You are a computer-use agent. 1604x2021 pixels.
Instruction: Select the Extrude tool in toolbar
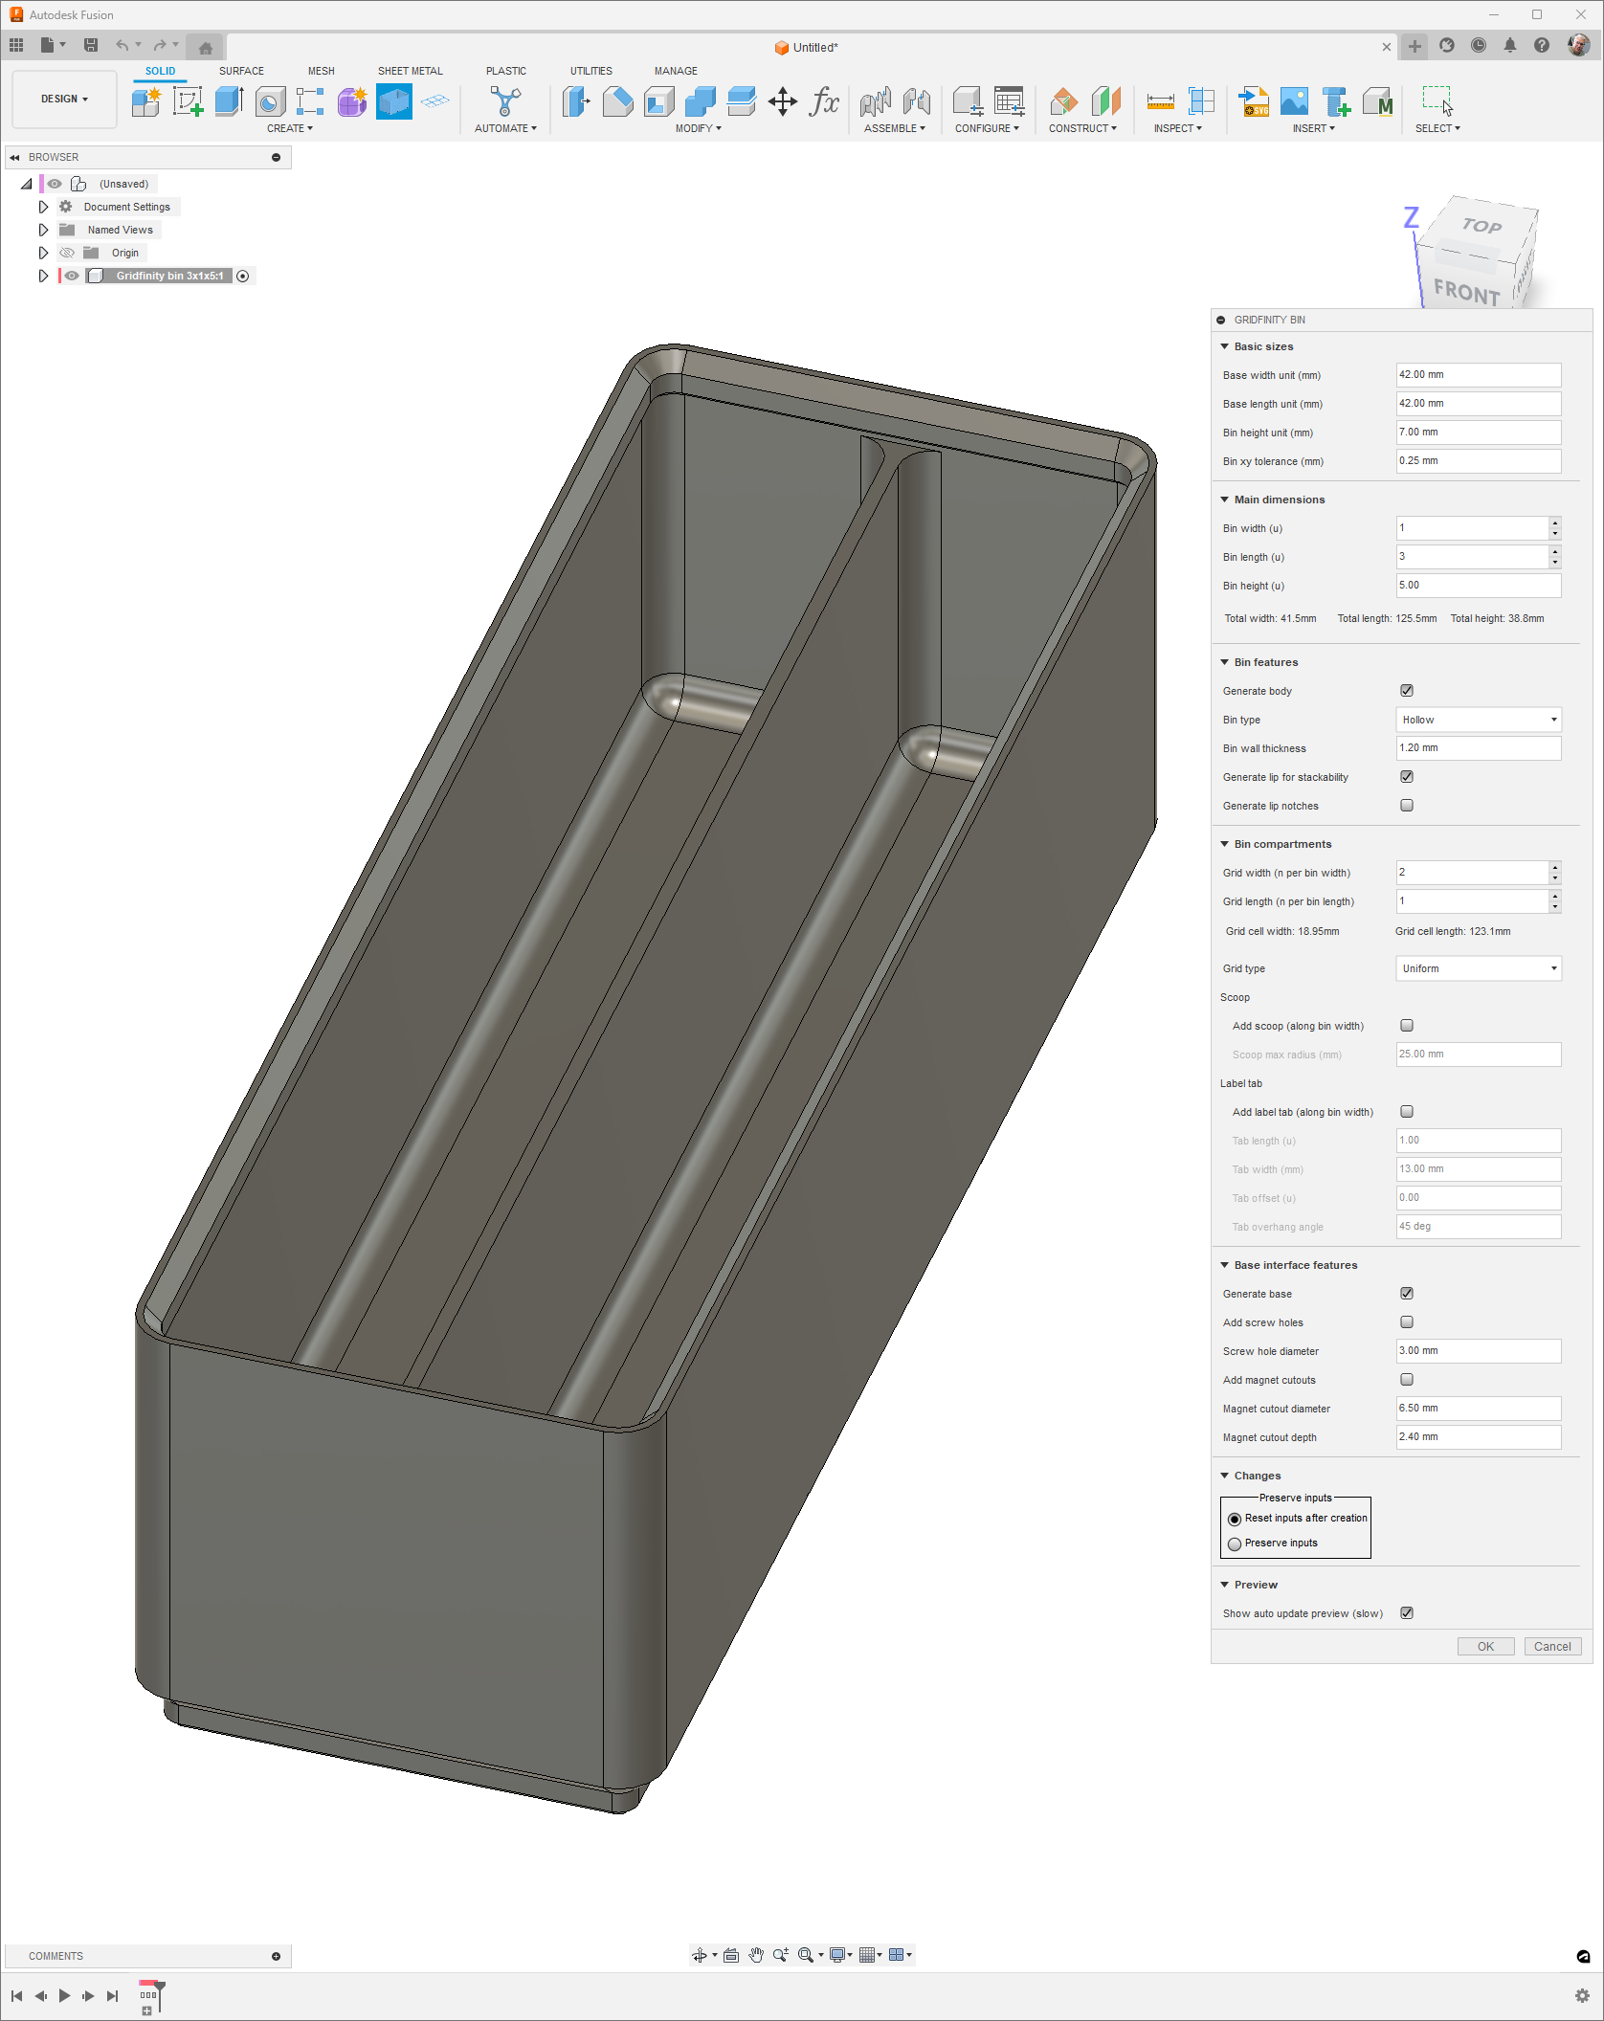click(x=229, y=101)
